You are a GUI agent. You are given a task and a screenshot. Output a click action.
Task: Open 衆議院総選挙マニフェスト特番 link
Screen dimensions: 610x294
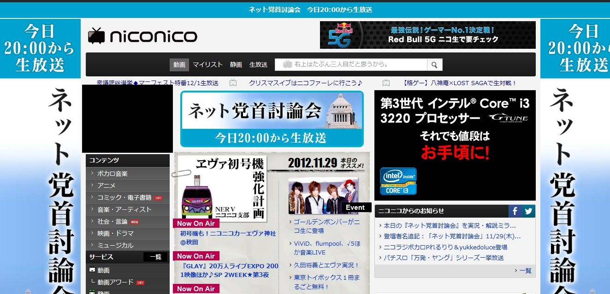158,83
